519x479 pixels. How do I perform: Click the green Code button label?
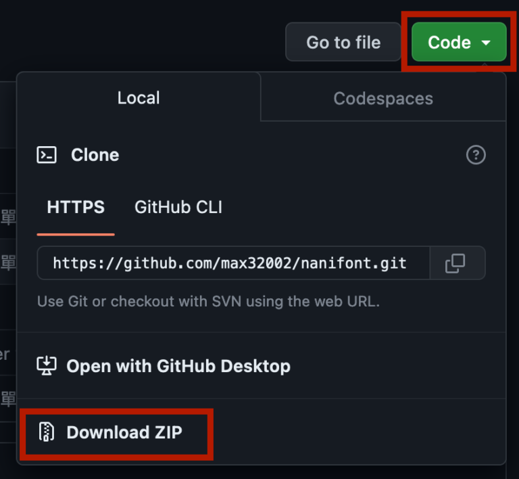(449, 43)
